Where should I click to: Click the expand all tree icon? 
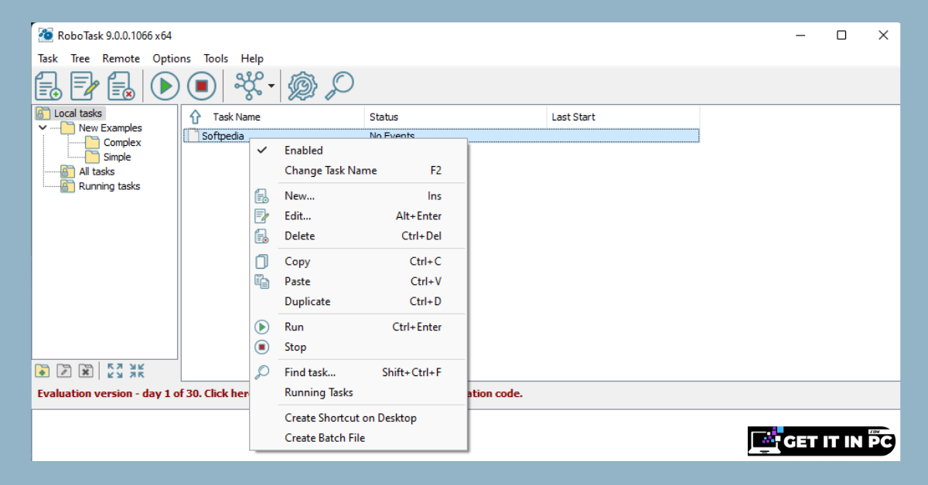click(115, 371)
